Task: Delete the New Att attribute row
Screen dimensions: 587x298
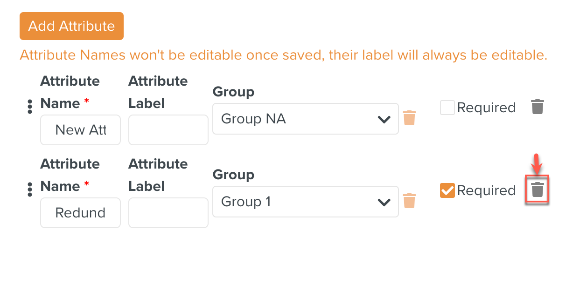Action: coord(538,107)
